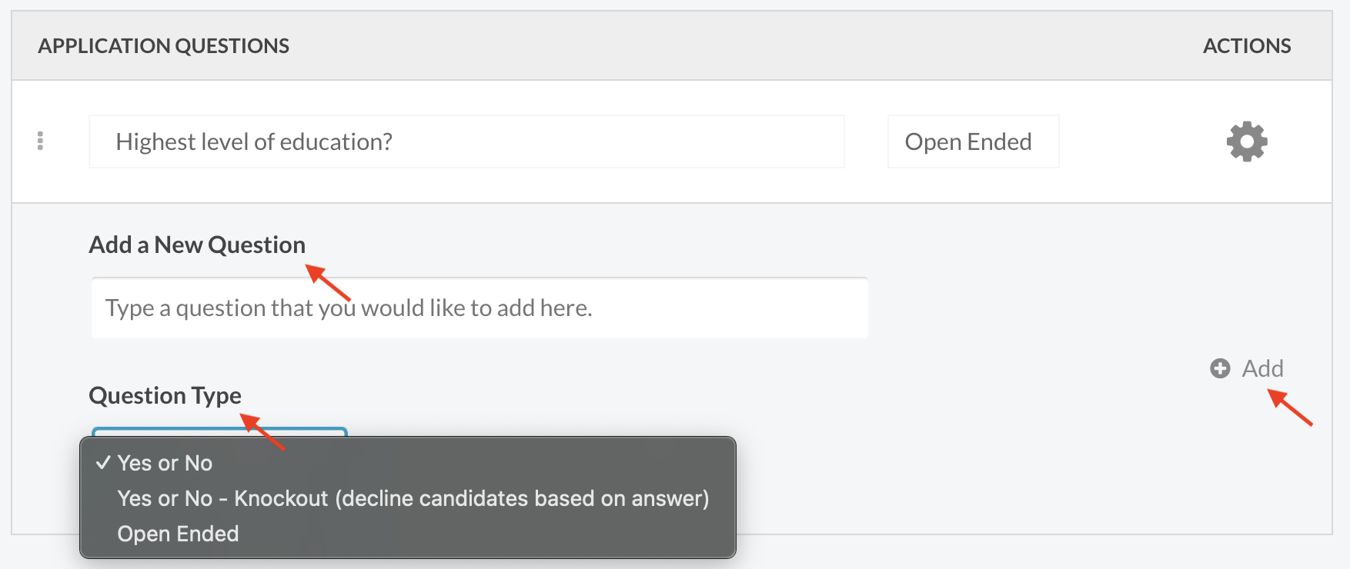
Task: Click the red arrow below 'Add a New Question'
Action: point(328,281)
